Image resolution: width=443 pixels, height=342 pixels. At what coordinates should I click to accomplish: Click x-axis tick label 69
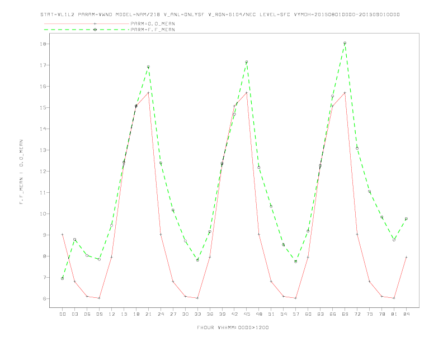click(x=345, y=314)
